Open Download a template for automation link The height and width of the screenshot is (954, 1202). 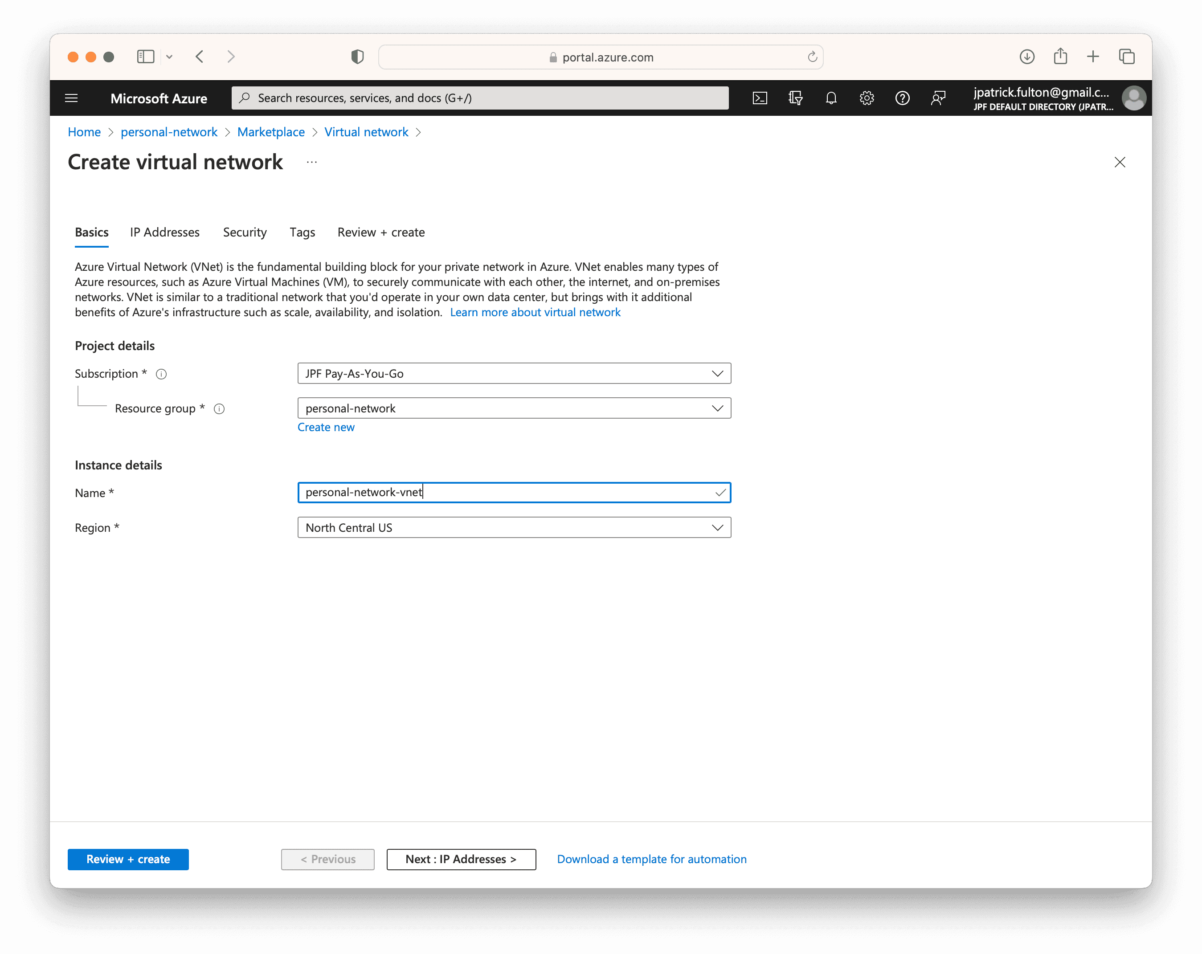point(652,859)
